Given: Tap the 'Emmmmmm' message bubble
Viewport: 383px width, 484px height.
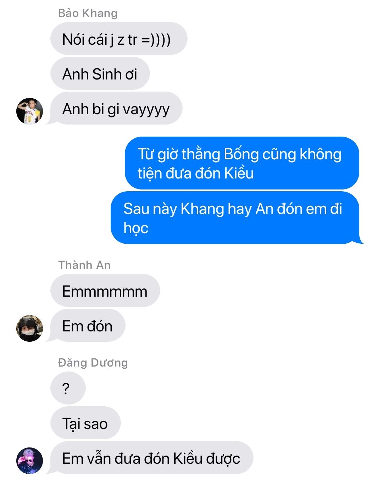Looking at the screenshot, I should click(x=105, y=291).
